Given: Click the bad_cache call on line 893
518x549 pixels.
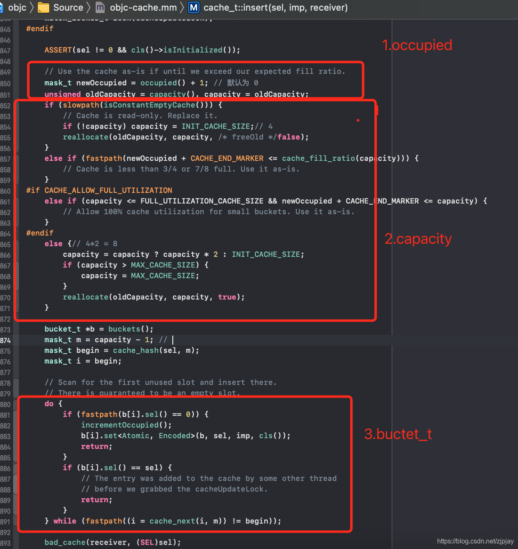Looking at the screenshot, I should (x=65, y=542).
